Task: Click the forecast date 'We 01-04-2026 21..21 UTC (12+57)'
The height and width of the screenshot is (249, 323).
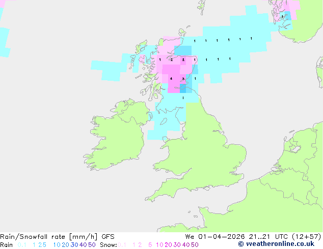Action: tap(253, 237)
